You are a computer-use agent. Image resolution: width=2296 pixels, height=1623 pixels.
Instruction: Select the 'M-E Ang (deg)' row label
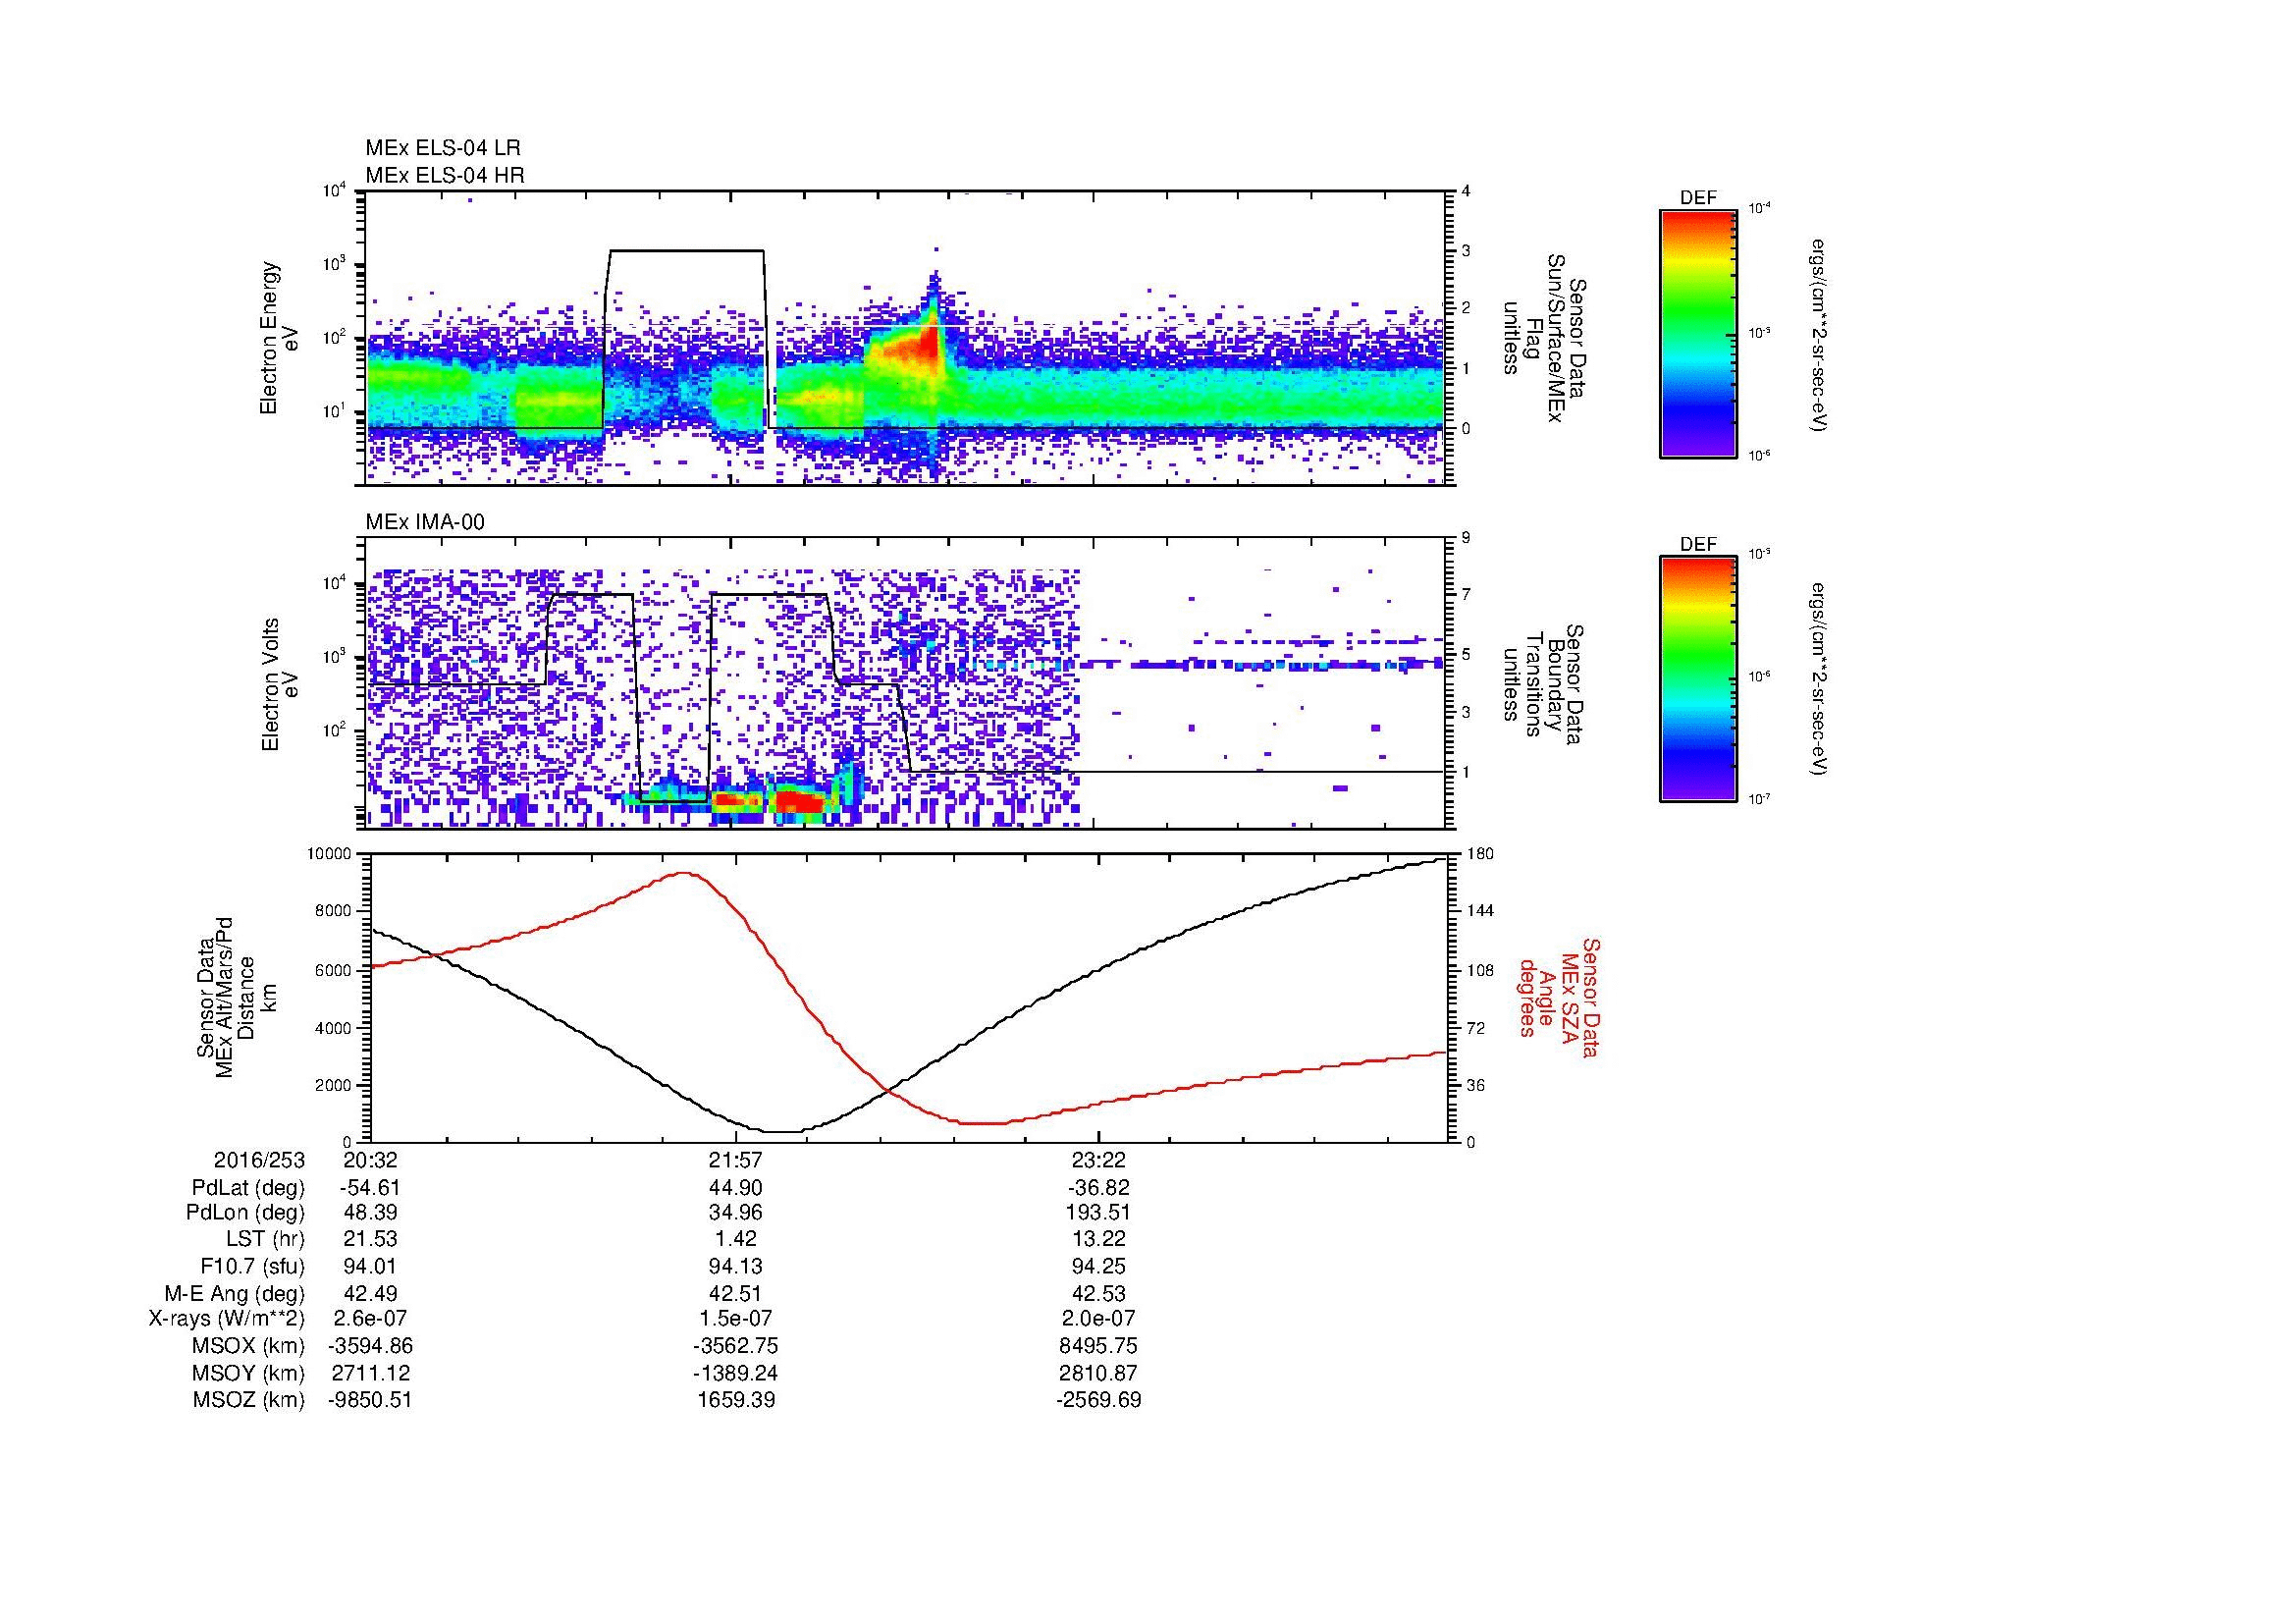click(x=235, y=1294)
